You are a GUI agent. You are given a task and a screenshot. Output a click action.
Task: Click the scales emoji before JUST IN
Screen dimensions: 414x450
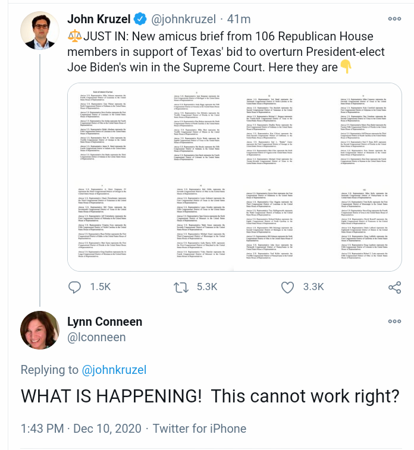coord(75,35)
